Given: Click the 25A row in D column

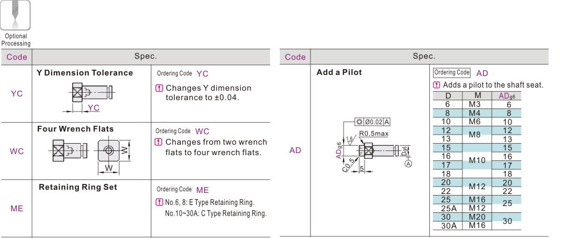Looking at the screenshot, I should tap(448, 208).
